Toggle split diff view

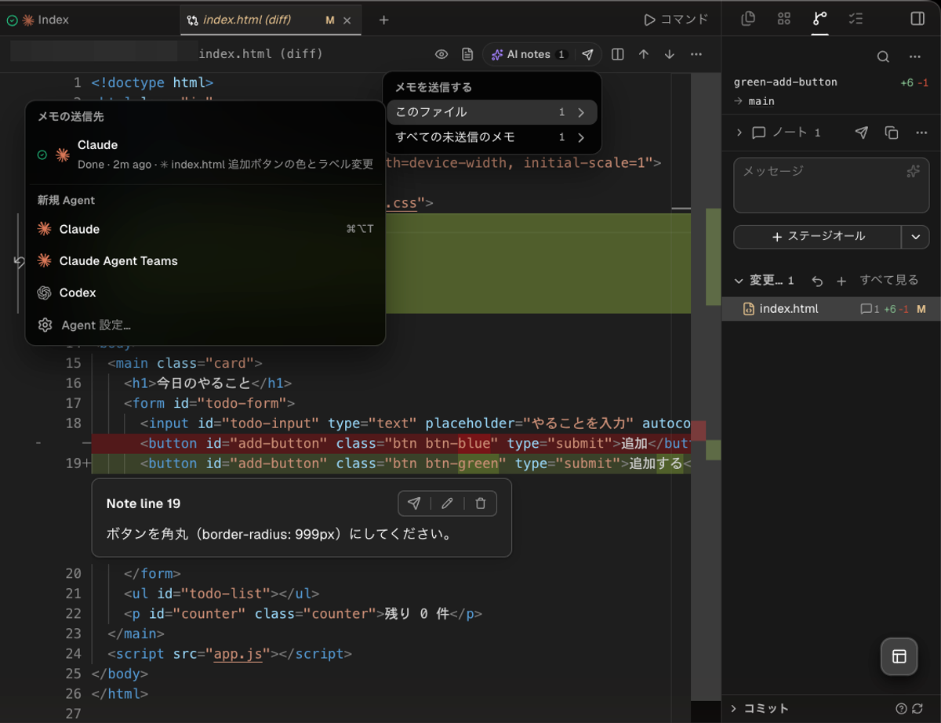point(618,54)
